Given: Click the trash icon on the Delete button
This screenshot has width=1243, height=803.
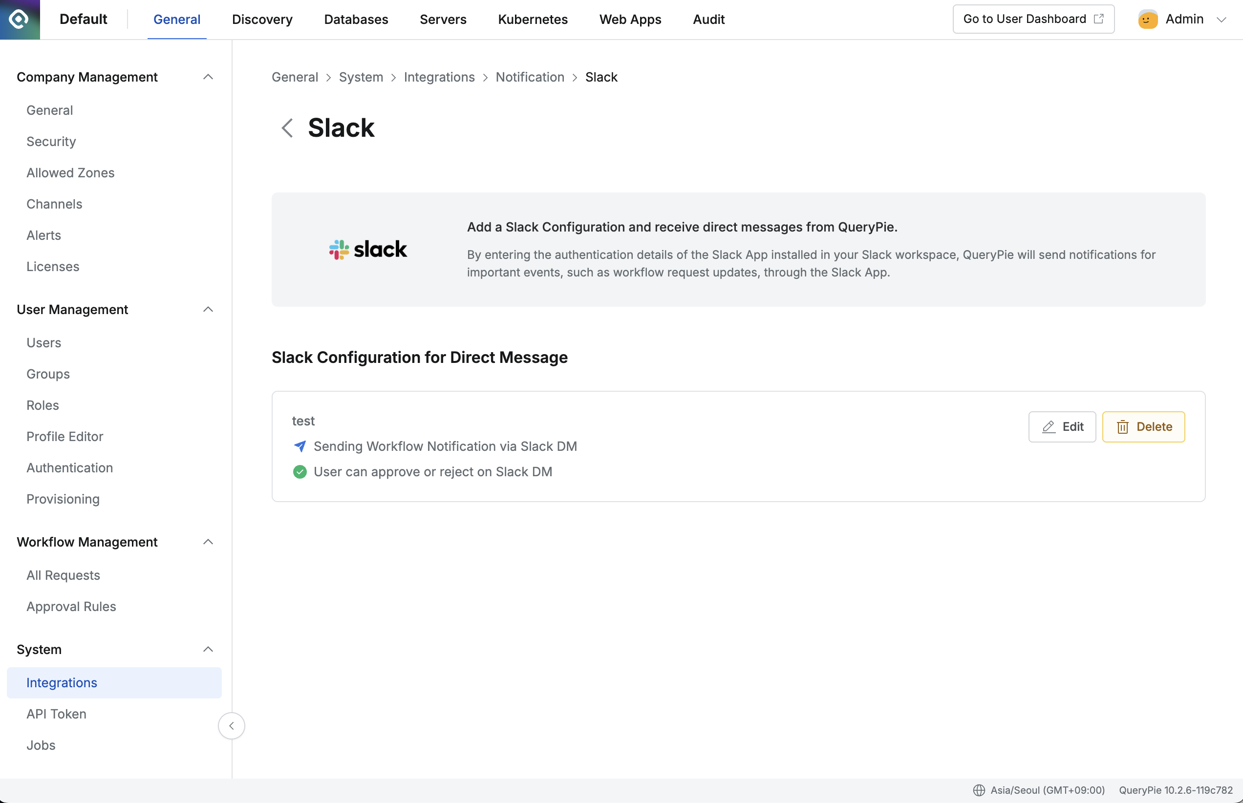Looking at the screenshot, I should [x=1123, y=426].
